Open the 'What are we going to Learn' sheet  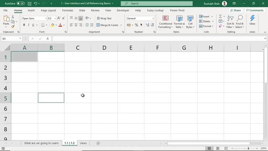[41, 143]
